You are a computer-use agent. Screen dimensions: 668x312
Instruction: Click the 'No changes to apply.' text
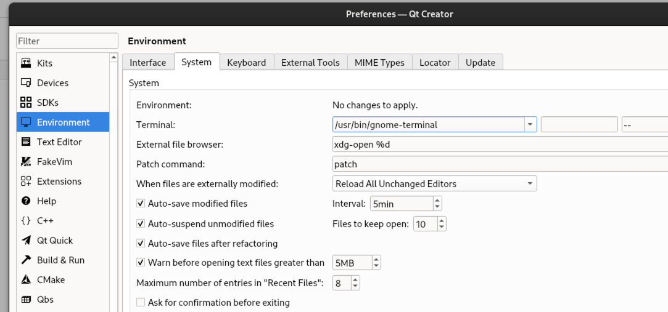pos(375,105)
